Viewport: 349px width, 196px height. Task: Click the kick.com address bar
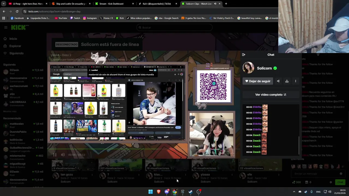[147, 11]
